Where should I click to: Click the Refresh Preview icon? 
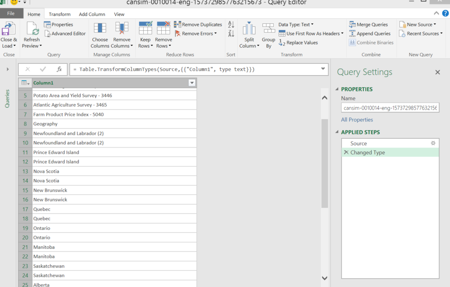pos(32,29)
